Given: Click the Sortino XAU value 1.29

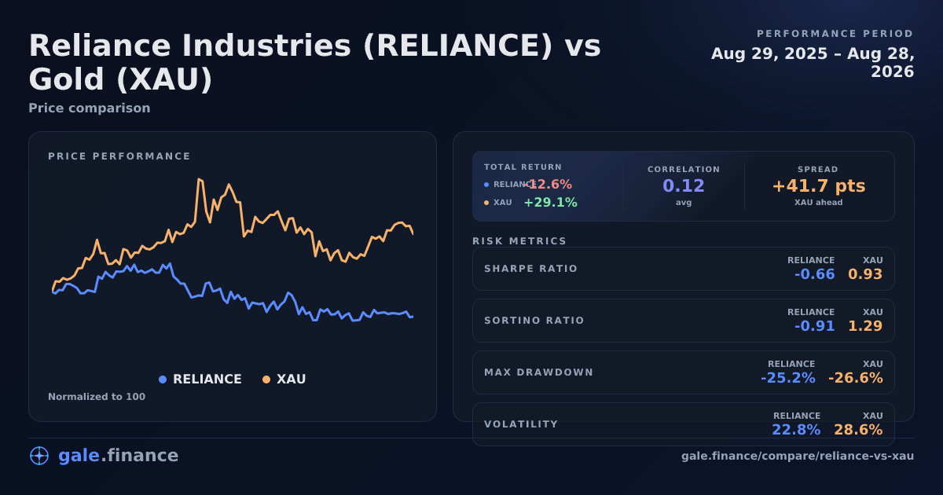Looking at the screenshot, I should click(865, 326).
